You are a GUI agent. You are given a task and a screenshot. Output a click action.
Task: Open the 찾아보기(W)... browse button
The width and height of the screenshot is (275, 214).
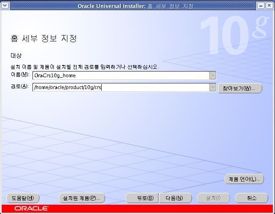[240, 88]
